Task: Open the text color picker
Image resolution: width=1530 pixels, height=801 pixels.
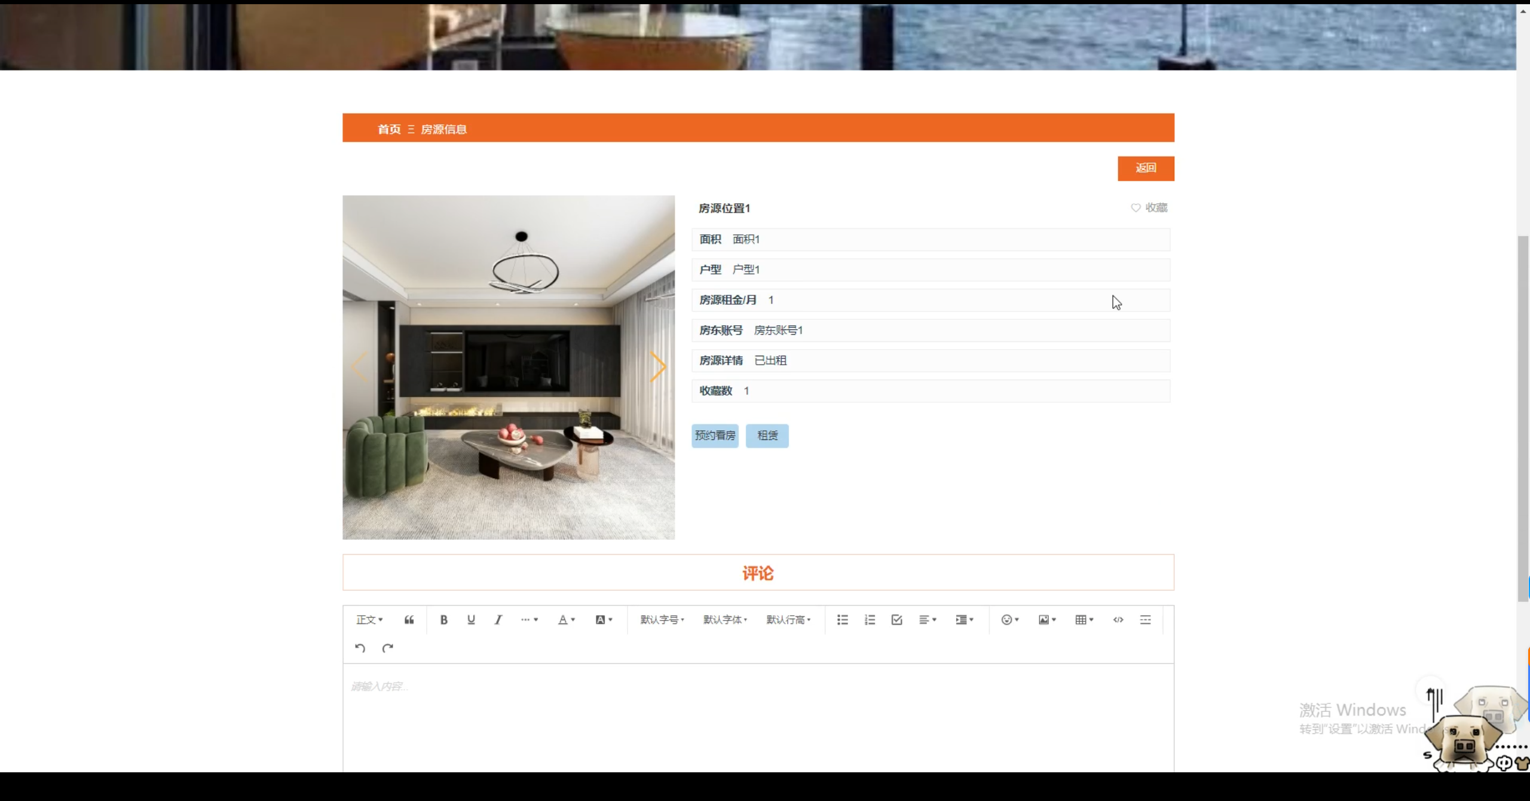Action: (566, 620)
